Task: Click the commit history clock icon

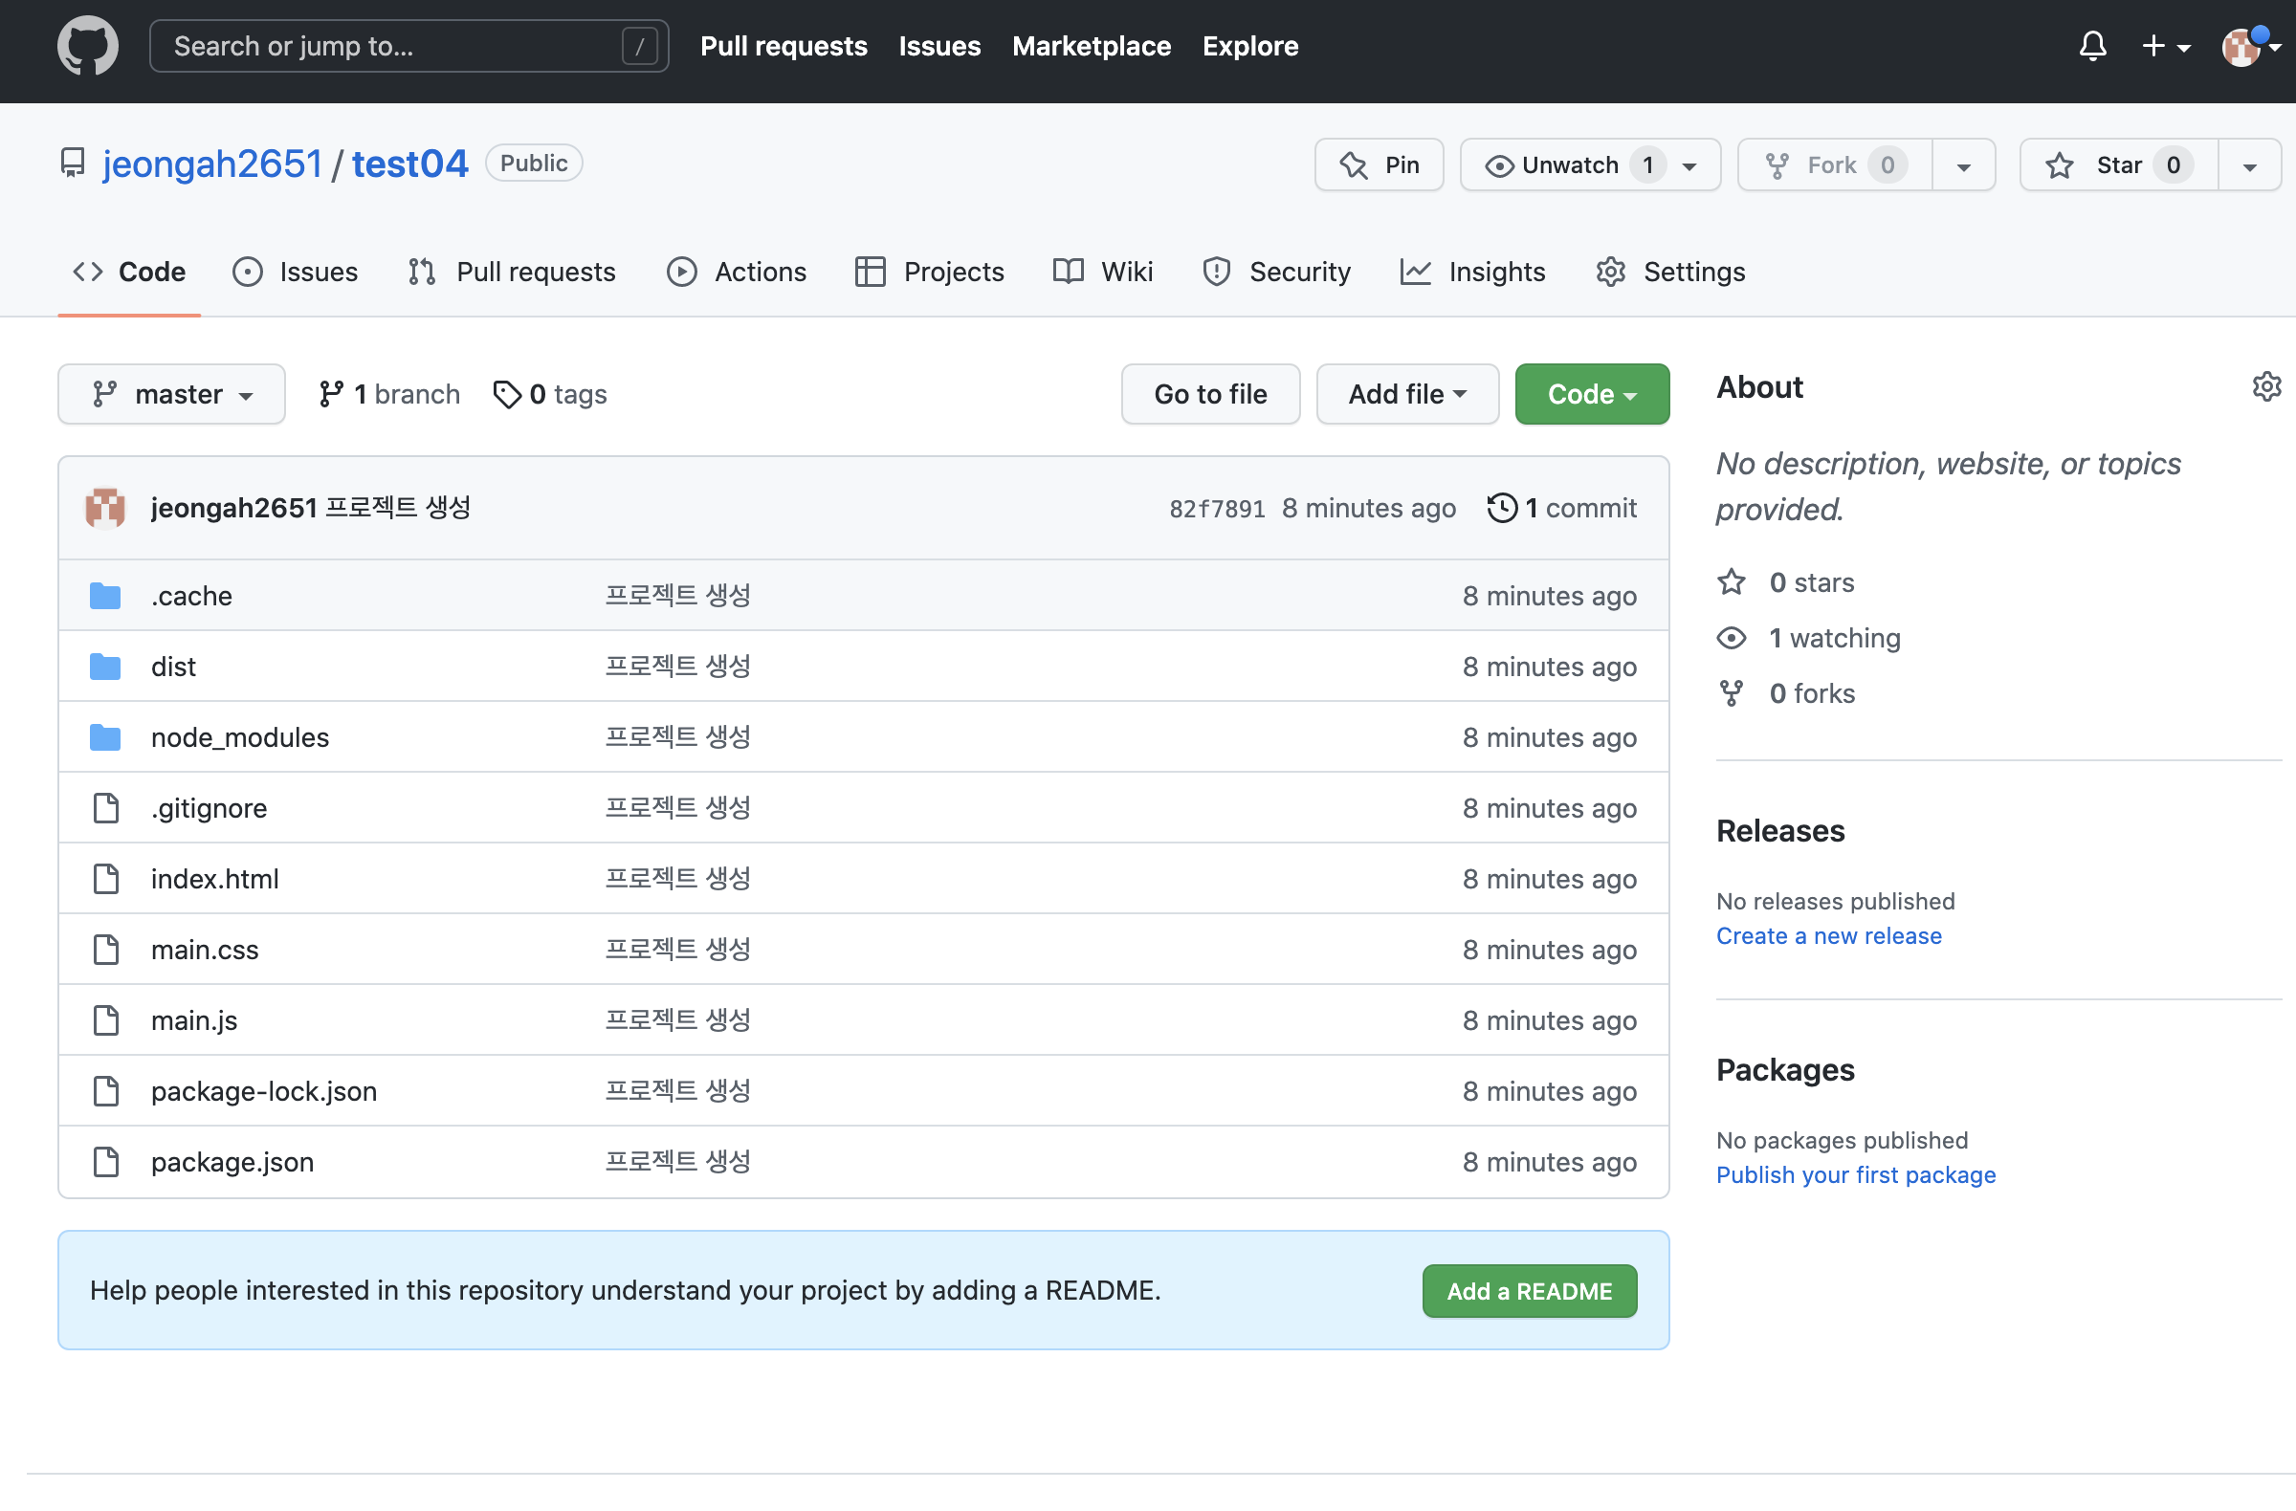Action: pos(1501,508)
